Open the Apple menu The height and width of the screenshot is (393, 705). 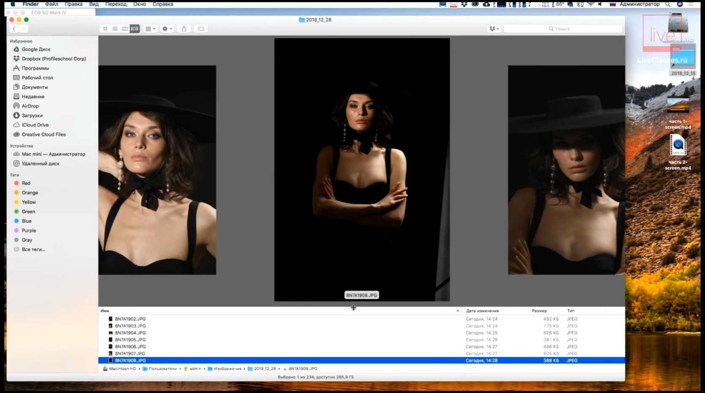(x=13, y=4)
